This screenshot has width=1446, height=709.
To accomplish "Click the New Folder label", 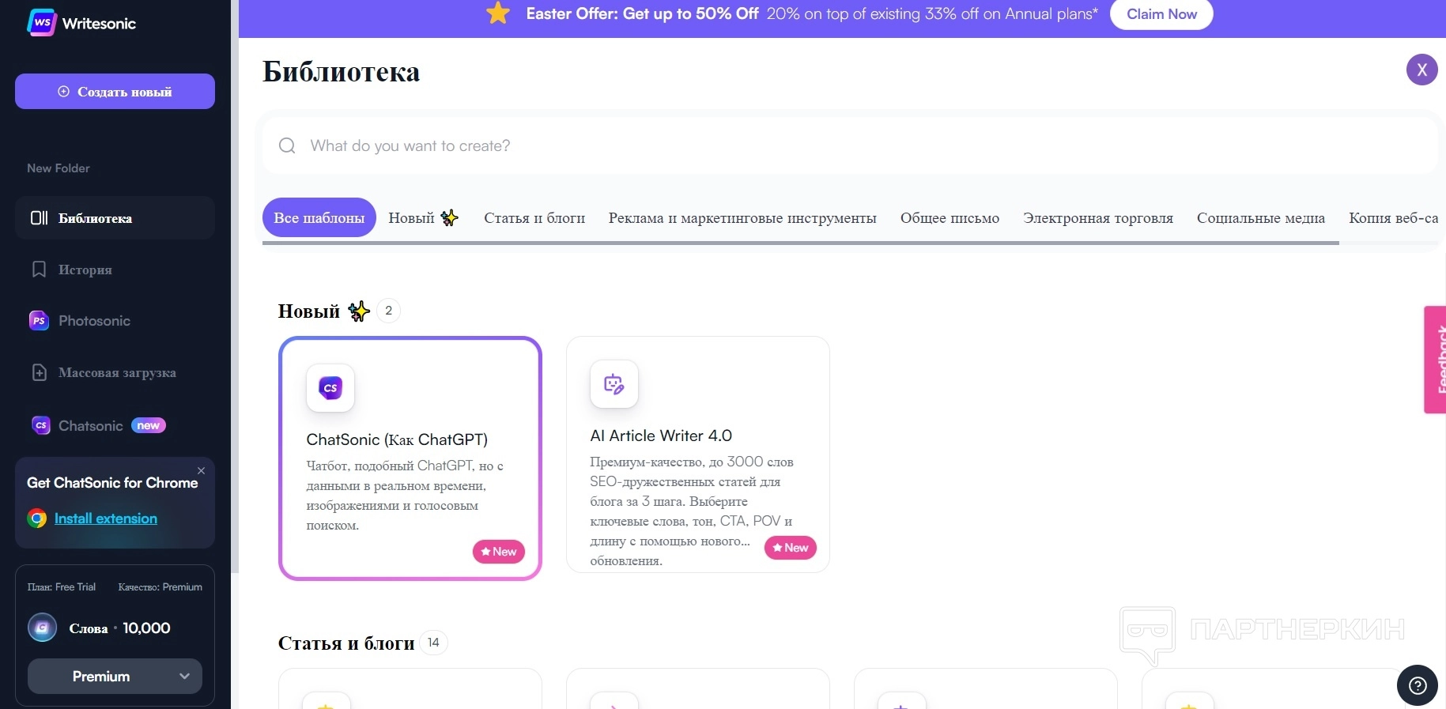I will (59, 168).
